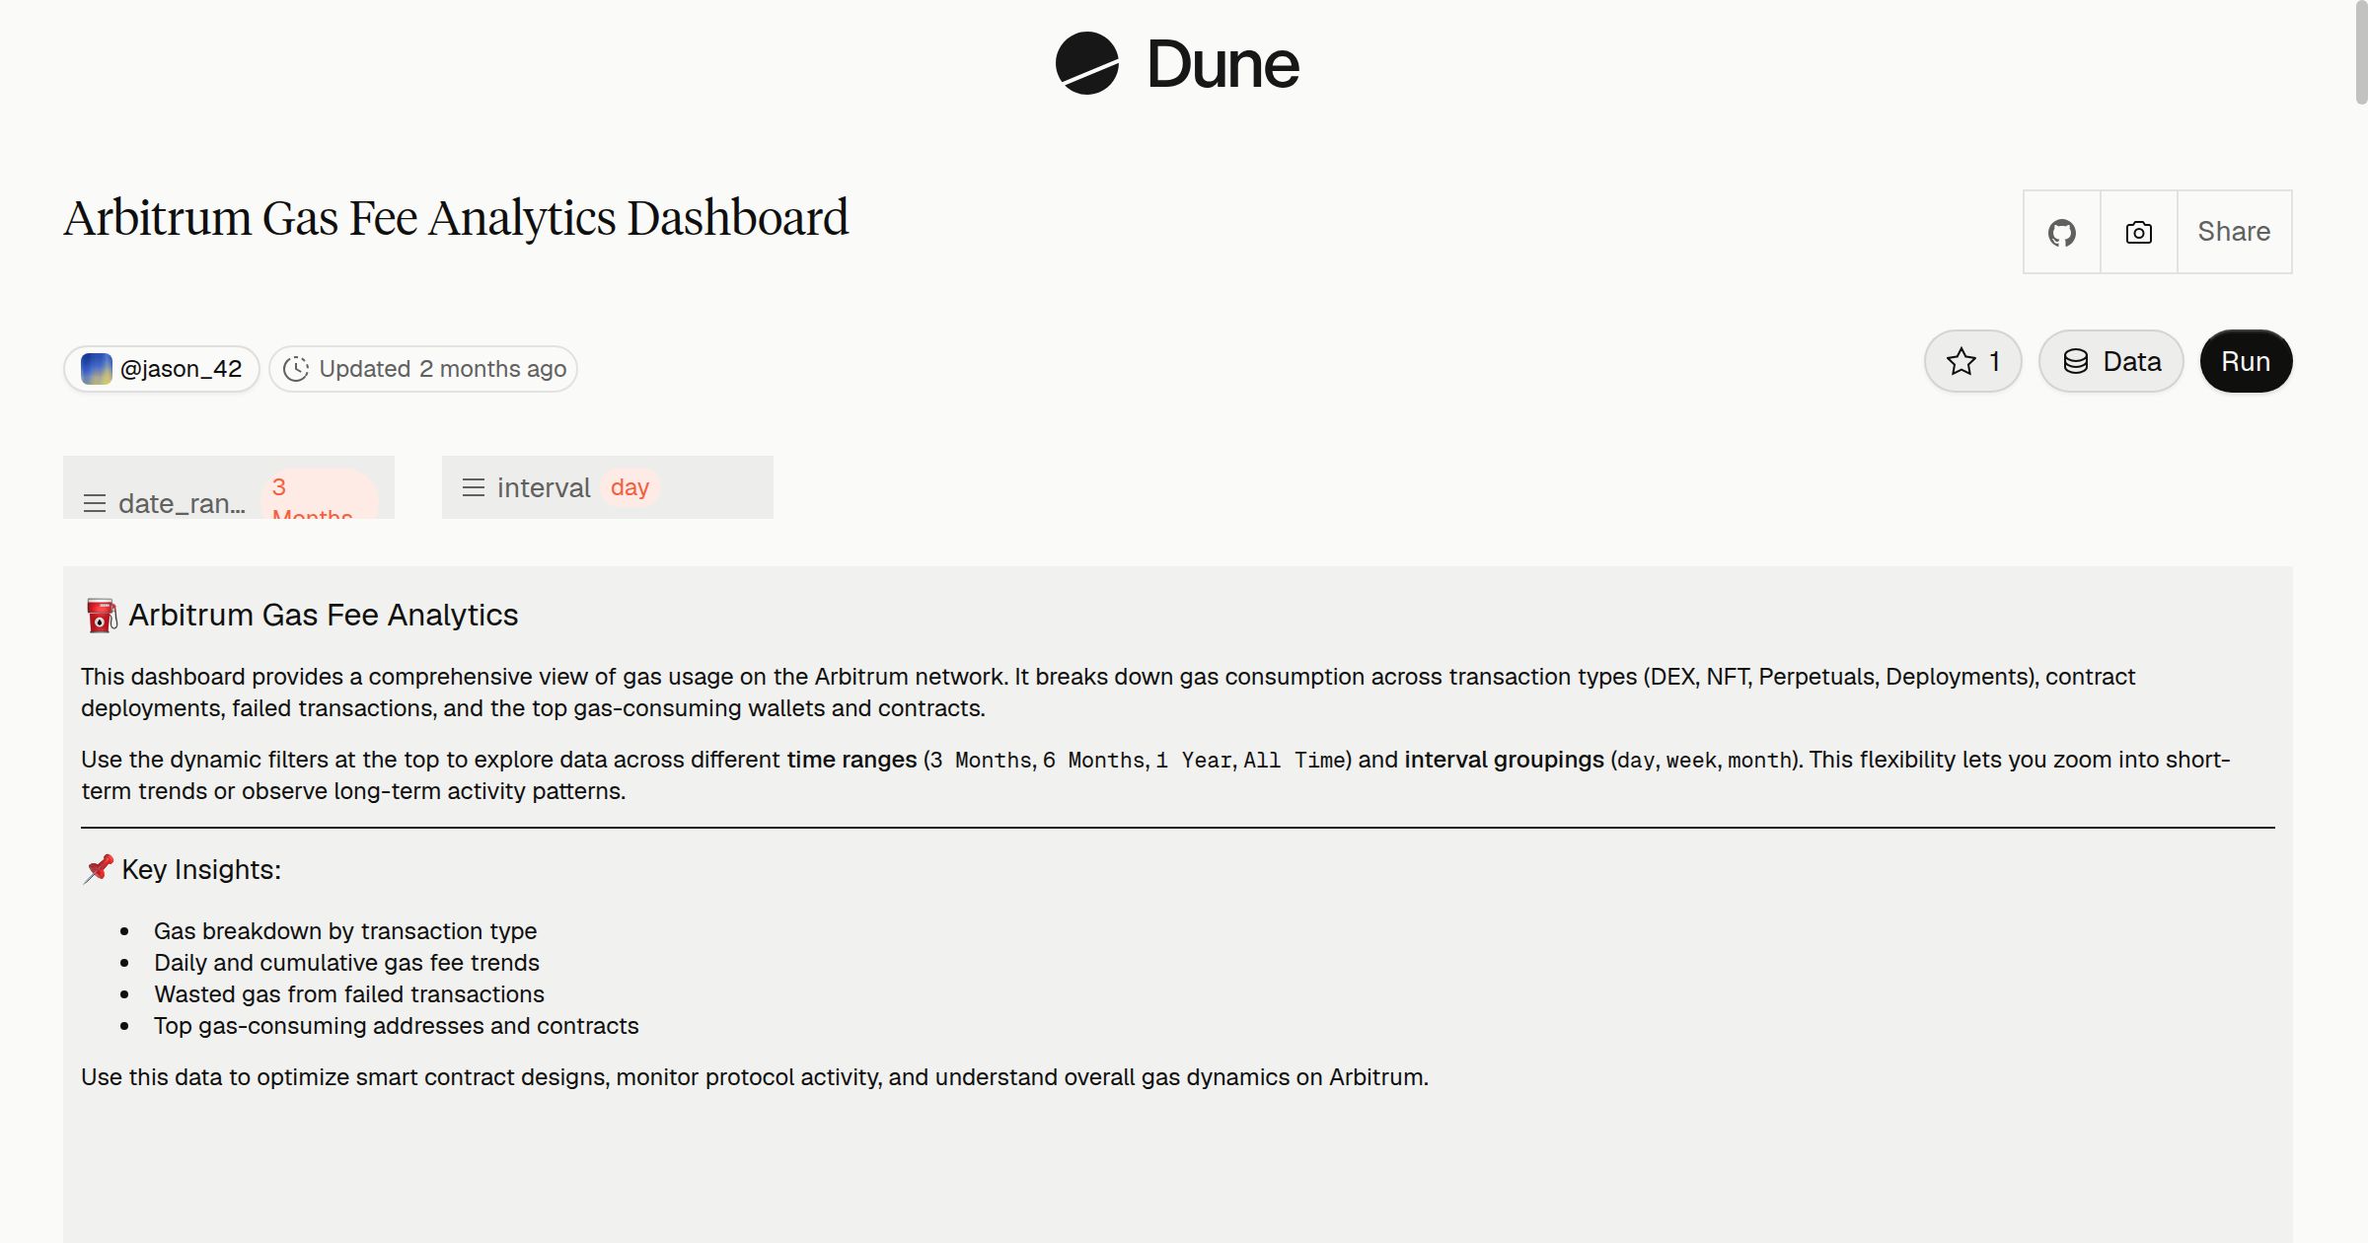Open the GitHub icon link
The image size is (2368, 1243).
(2061, 232)
